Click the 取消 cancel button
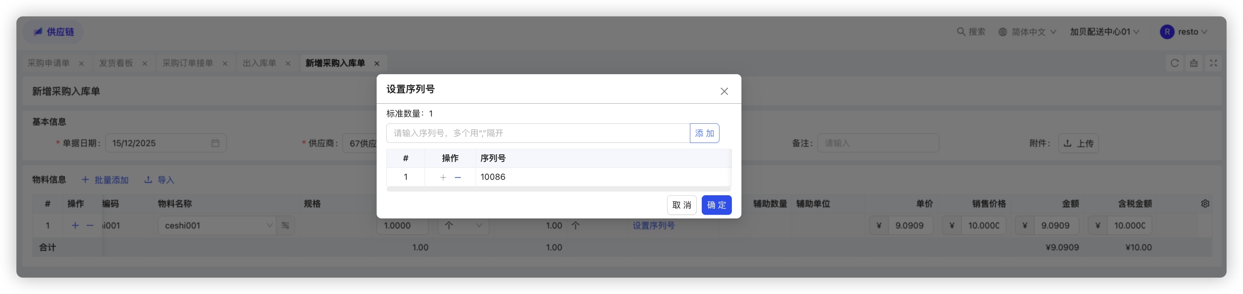 click(x=681, y=205)
